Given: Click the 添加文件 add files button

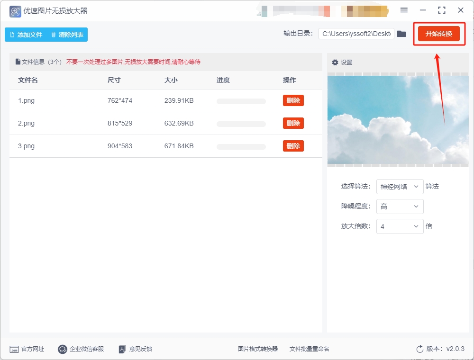Looking at the screenshot, I should point(26,35).
